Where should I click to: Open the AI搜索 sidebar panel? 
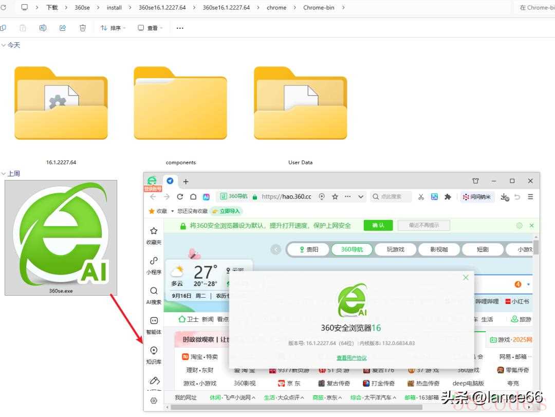click(x=154, y=296)
